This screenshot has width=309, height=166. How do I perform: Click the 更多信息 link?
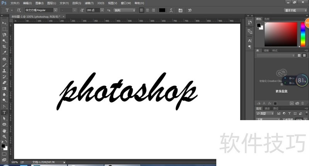(x=282, y=91)
